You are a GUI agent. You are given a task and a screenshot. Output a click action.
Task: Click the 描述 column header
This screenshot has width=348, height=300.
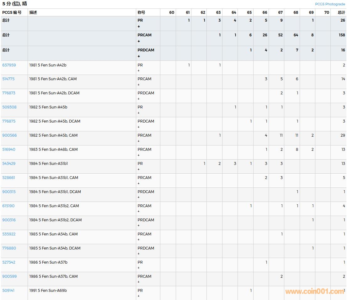point(33,13)
